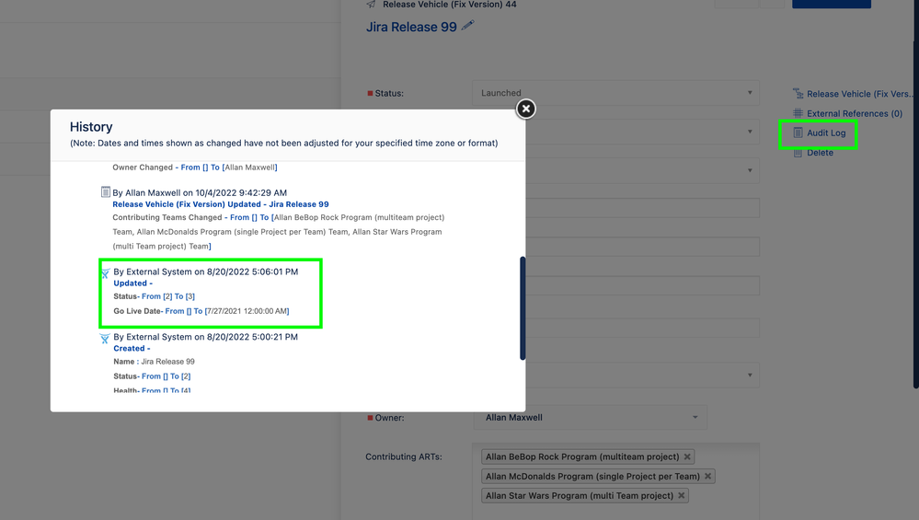Click the blue button at top right
Image resolution: width=919 pixels, height=520 pixels.
coord(831,4)
